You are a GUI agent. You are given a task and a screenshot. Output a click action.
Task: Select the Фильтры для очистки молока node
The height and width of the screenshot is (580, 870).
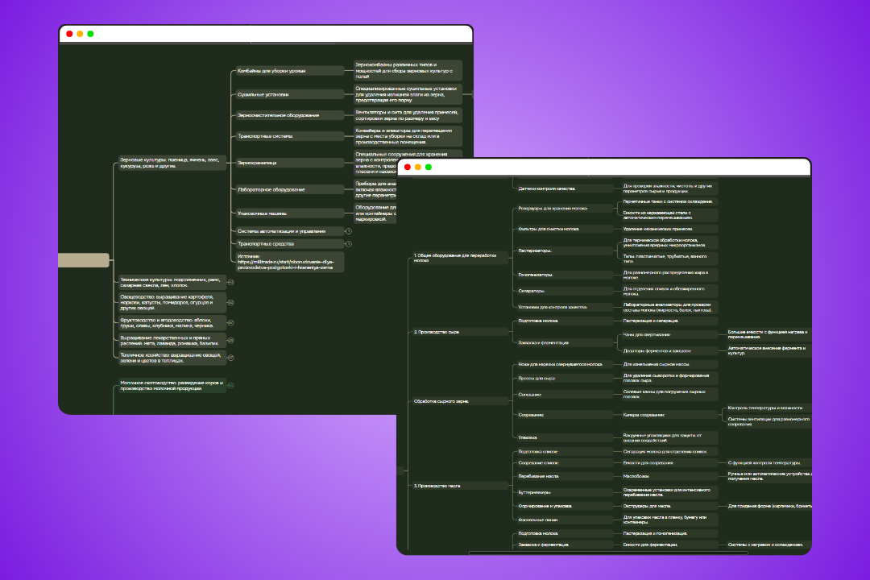pos(564,229)
